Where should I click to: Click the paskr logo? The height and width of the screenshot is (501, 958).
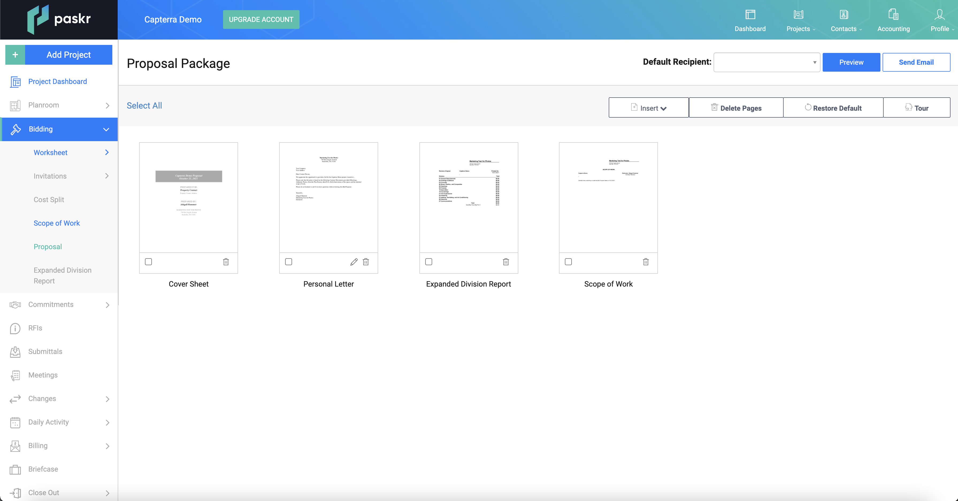click(x=59, y=19)
